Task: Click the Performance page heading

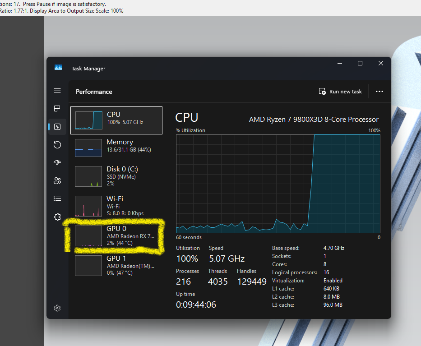Action: point(94,92)
